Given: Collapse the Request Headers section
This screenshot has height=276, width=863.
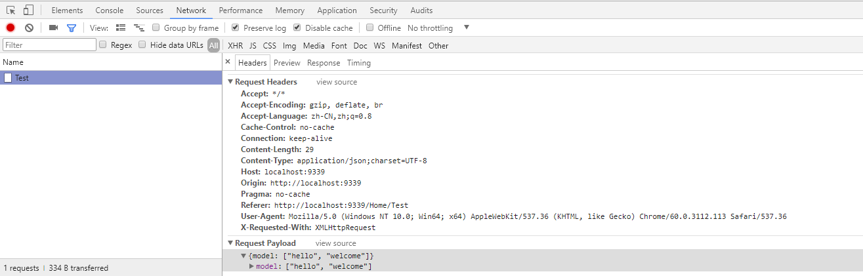Looking at the screenshot, I should (230, 82).
